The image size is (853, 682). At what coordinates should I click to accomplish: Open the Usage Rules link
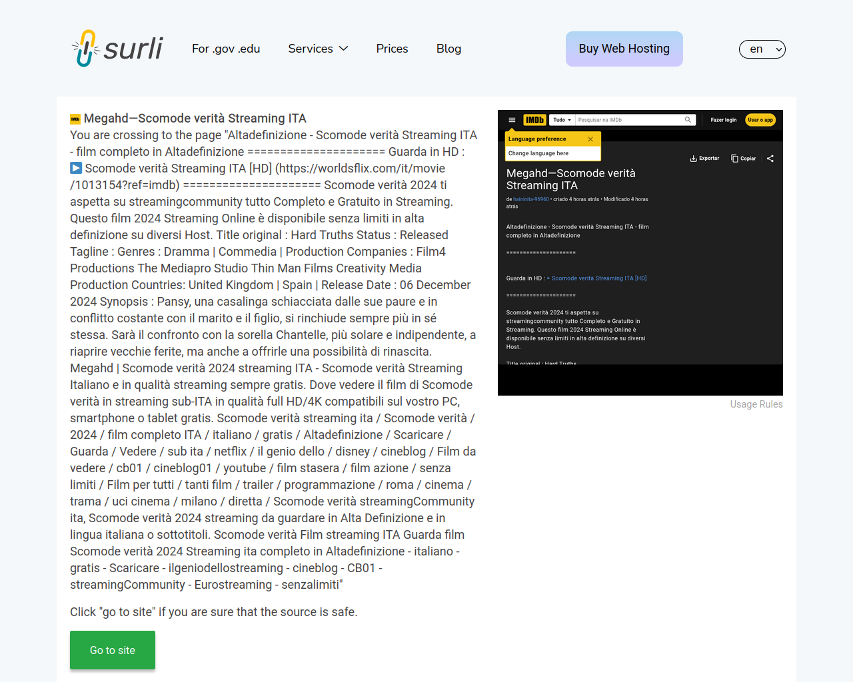pos(756,404)
